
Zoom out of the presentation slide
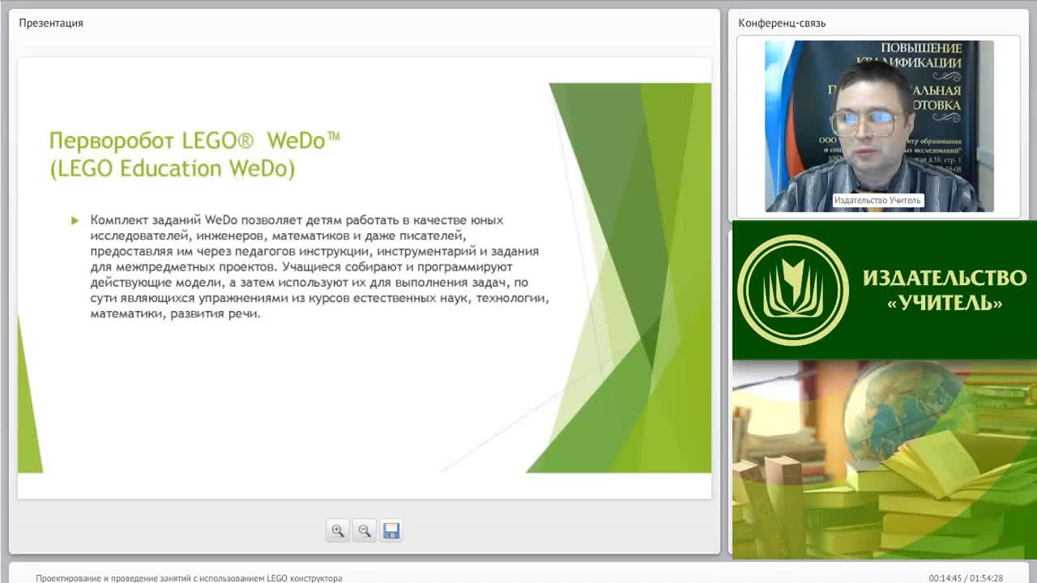click(365, 530)
